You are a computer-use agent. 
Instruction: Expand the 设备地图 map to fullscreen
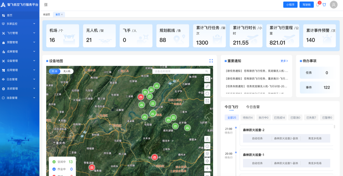tap(211, 61)
